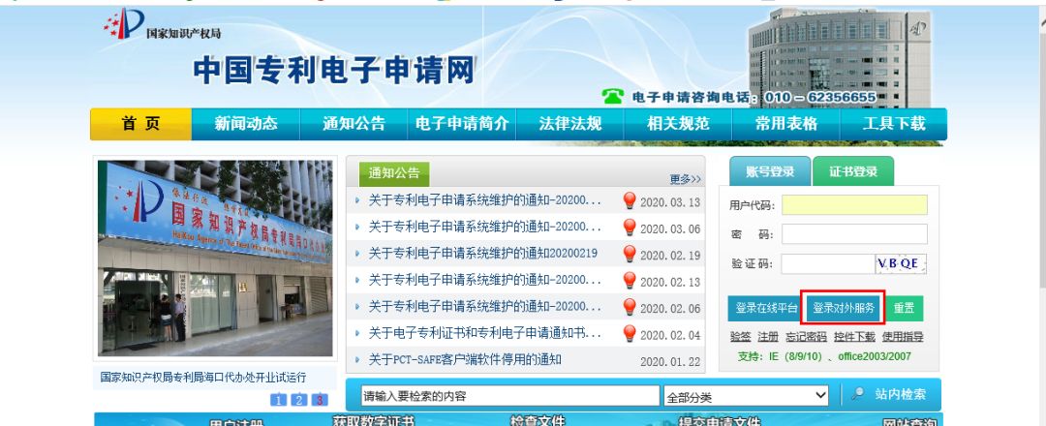1046x426 pixels.
Task: Click the arrow bullet before the PCT-SAFE notice
Action: (x=357, y=360)
